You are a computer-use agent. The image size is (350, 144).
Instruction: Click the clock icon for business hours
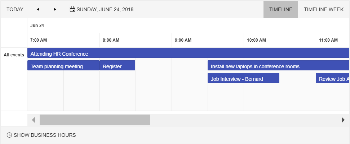tap(9, 135)
